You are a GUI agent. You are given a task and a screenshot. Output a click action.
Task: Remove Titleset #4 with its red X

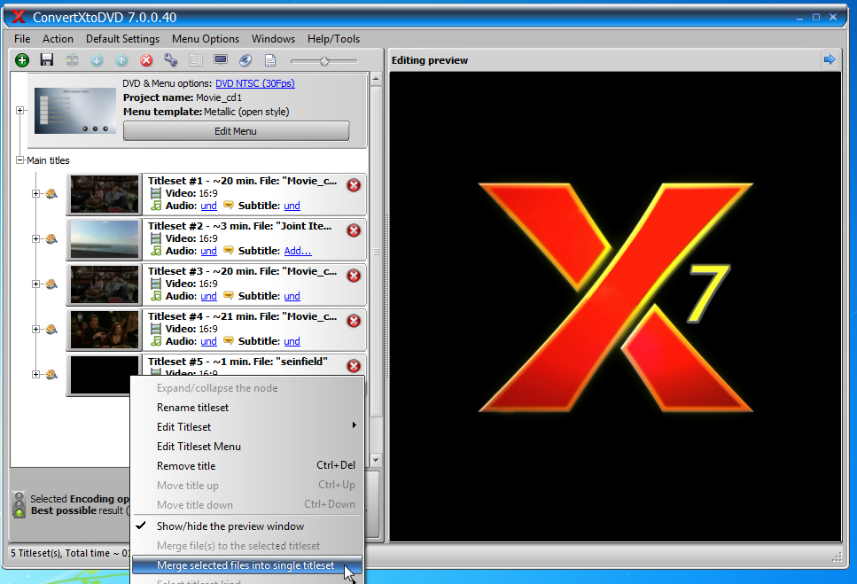[354, 321]
